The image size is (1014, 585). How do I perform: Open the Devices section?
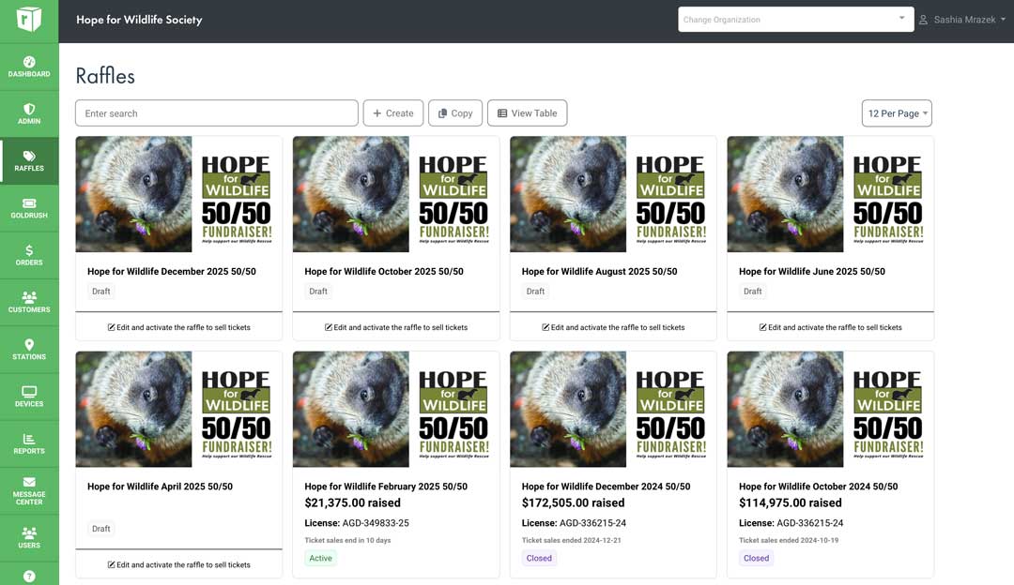[29, 397]
